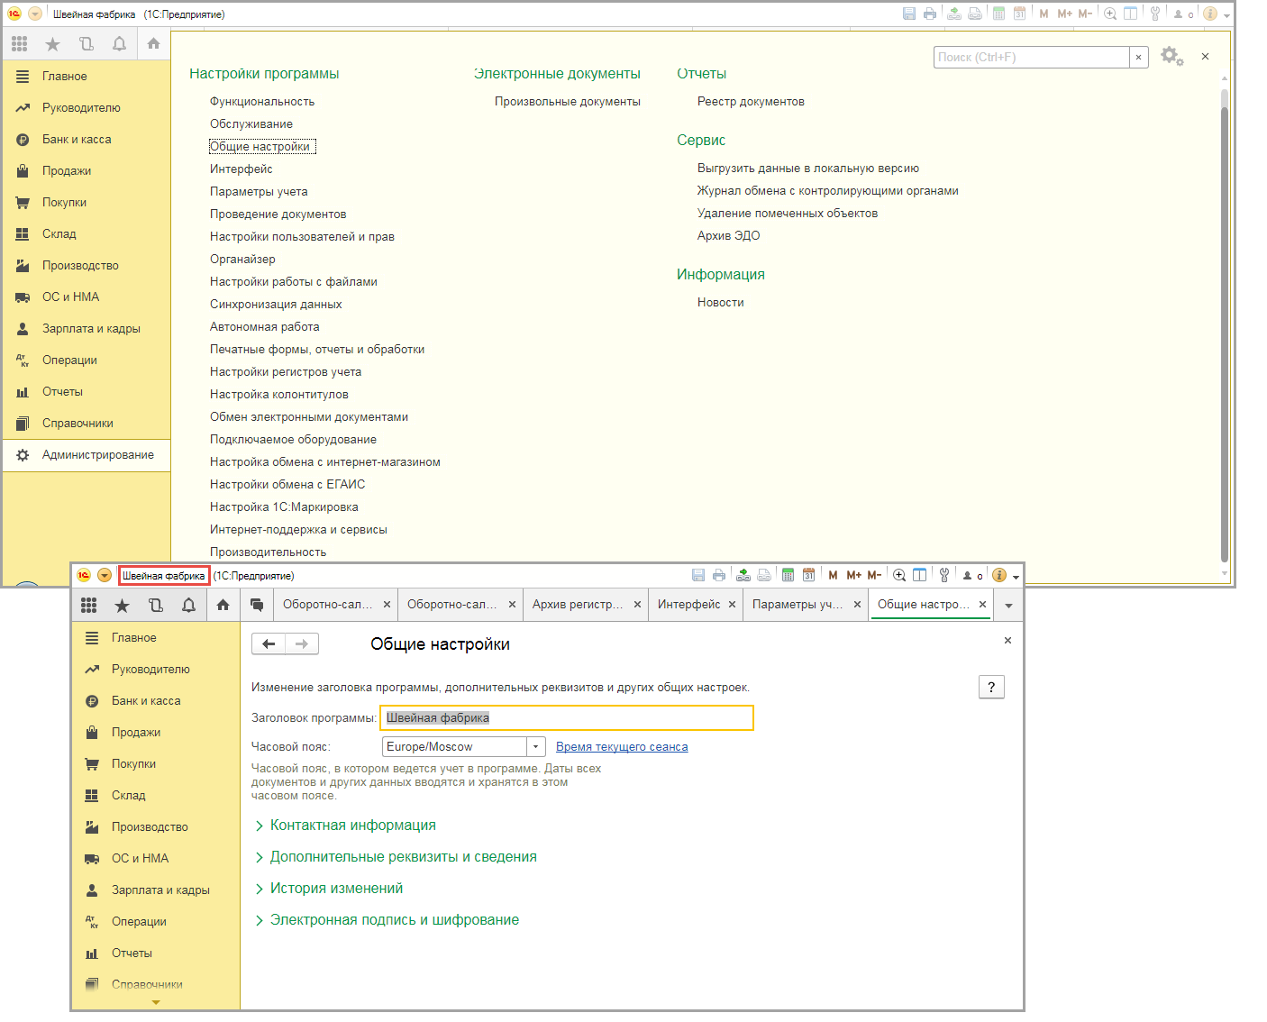The width and height of the screenshot is (1267, 1022).
Task: Click the zoom magnifier icon in the front window toolbar
Action: [x=899, y=575]
